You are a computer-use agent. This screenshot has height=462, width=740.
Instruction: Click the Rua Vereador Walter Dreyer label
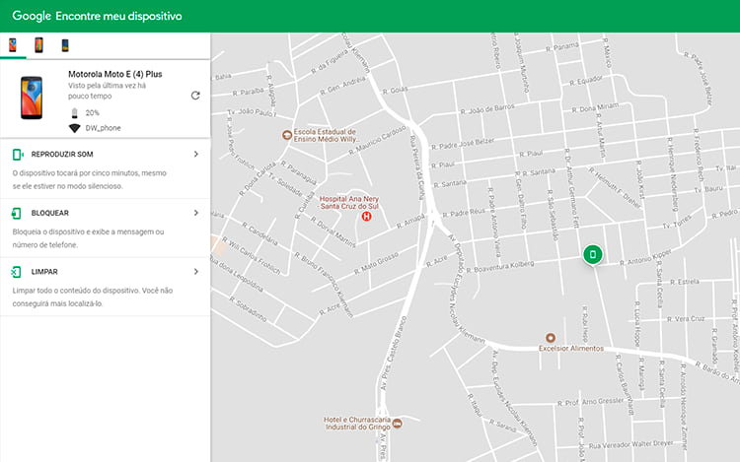[631, 444]
